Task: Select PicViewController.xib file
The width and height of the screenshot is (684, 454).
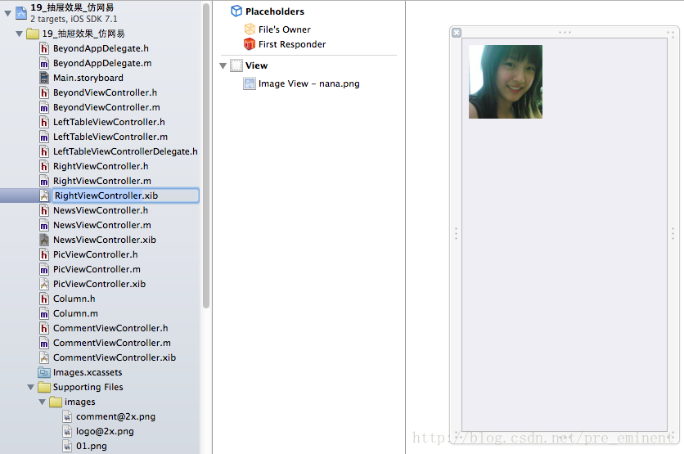Action: click(x=99, y=284)
